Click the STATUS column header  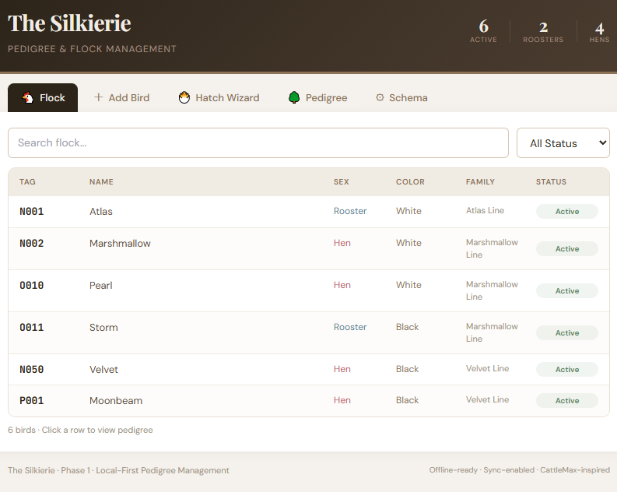(x=551, y=182)
